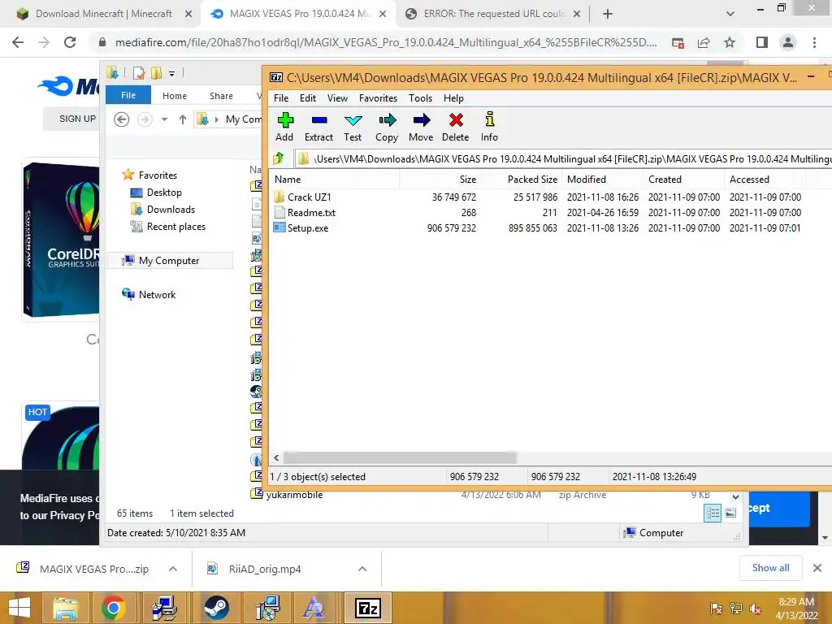Select Favorites in Explorer navigation pane
Screen dimensions: 832x624
[158, 175]
